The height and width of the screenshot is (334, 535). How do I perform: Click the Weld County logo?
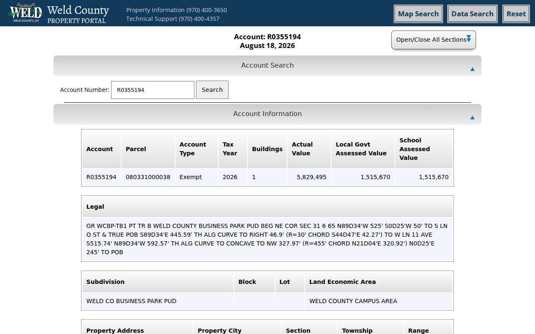(26, 13)
